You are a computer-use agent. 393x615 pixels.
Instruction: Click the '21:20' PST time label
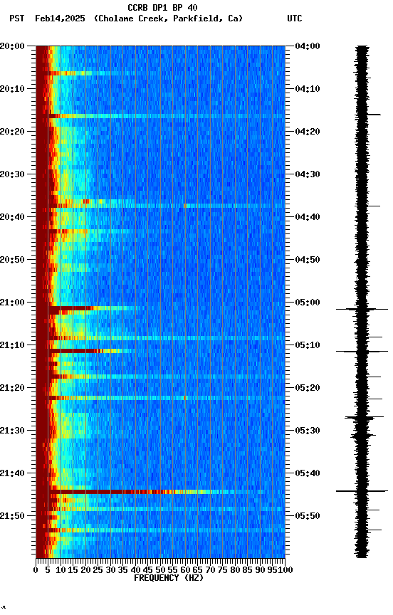pos(12,388)
